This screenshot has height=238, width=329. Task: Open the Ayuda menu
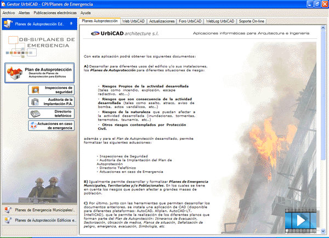86,13
